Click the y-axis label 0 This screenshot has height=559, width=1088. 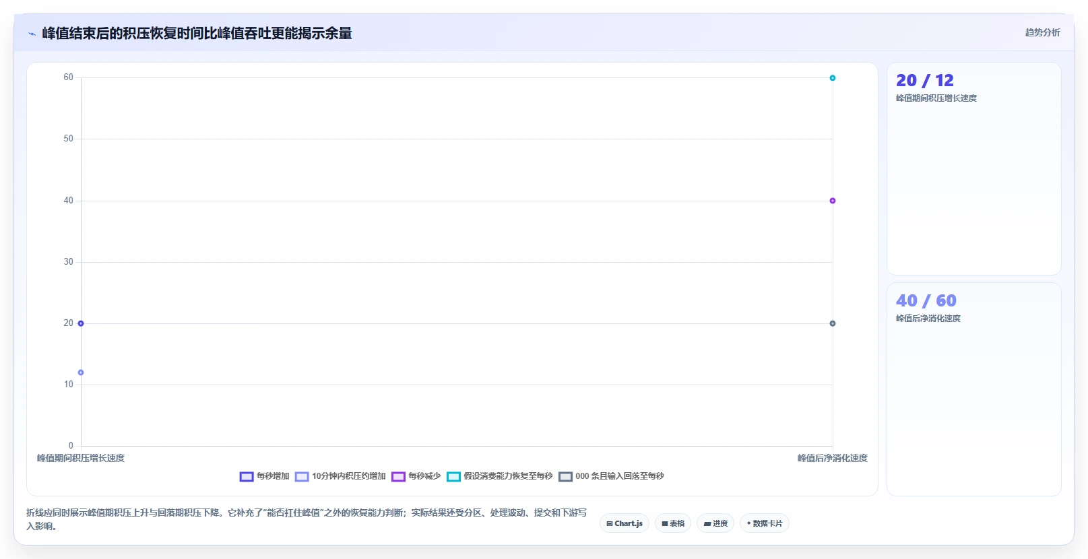[71, 446]
